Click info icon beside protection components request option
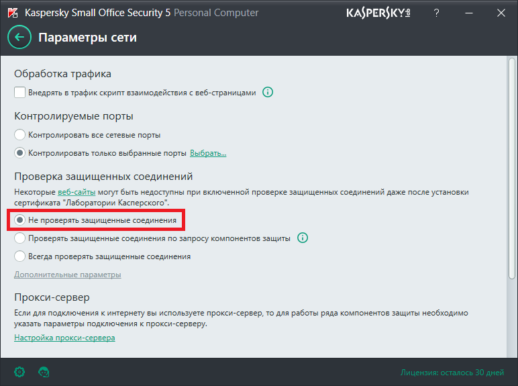 [303, 238]
